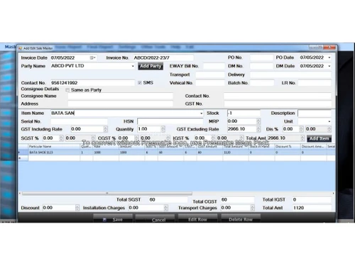Adjust the IGST % spinner arrows
This screenshot has width=355, height=266.
pos(213,138)
